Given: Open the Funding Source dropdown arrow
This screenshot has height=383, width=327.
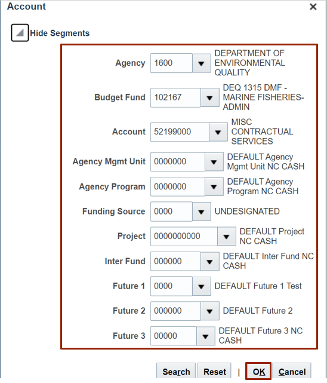Looking at the screenshot, I should click(x=202, y=212).
